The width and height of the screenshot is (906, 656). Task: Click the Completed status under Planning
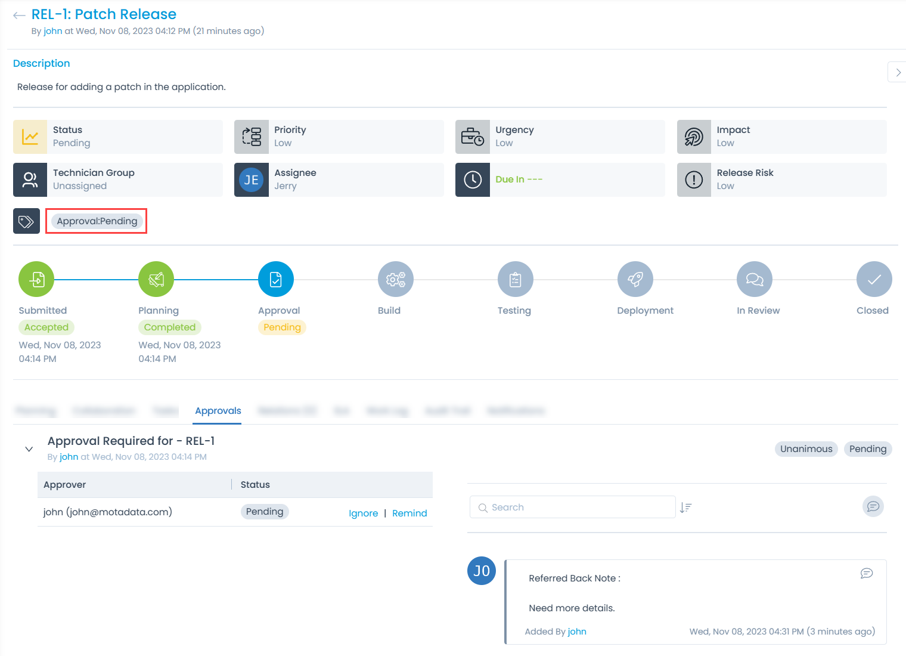(170, 327)
